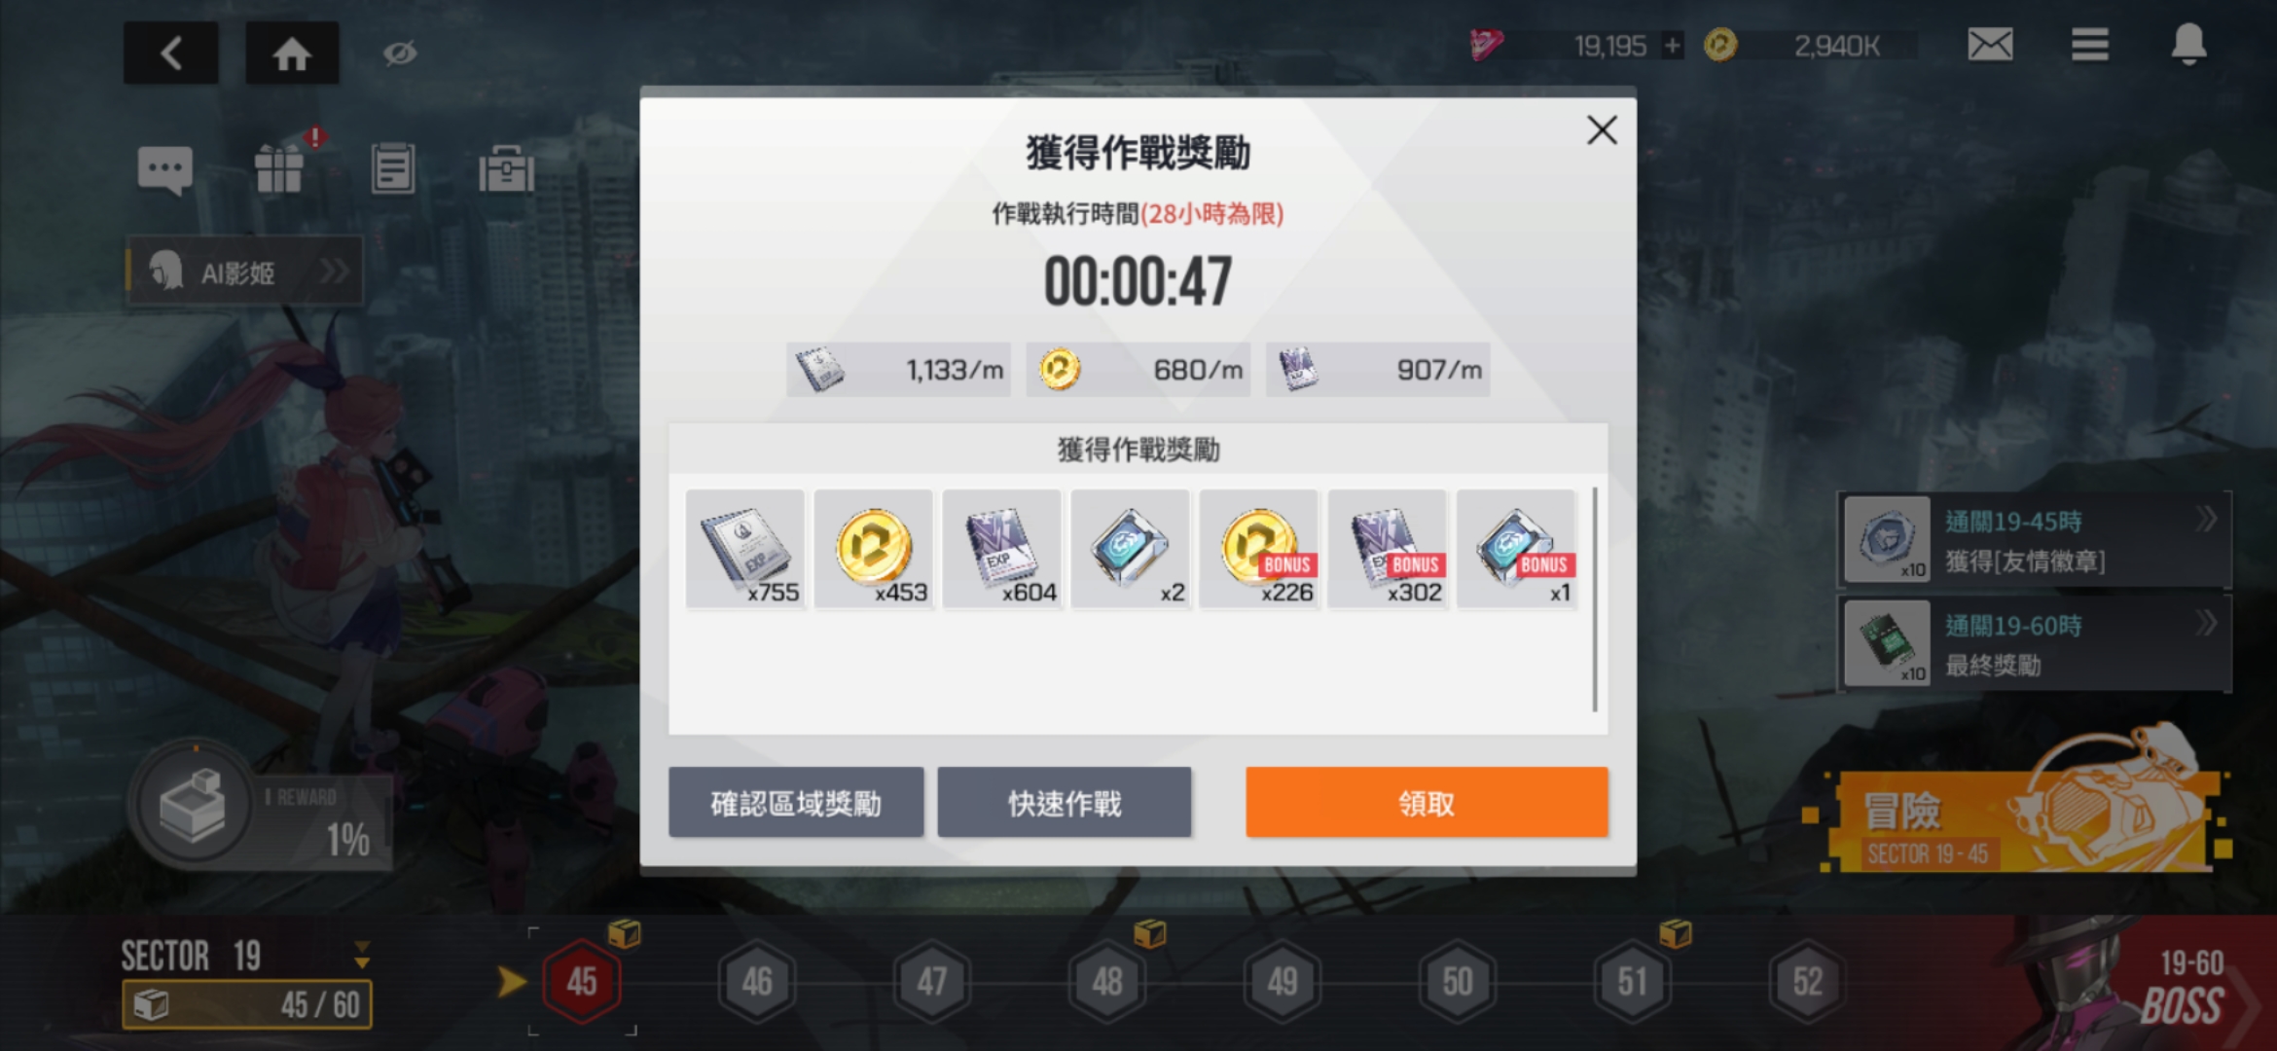Add gems with the plus button
2277x1051 pixels.
[1672, 46]
